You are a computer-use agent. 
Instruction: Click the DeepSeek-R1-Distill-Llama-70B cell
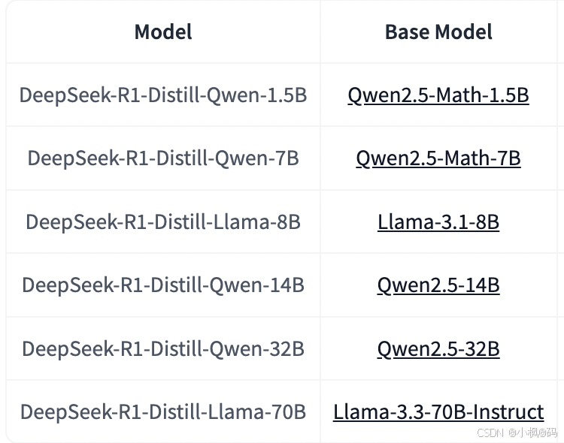163,411
